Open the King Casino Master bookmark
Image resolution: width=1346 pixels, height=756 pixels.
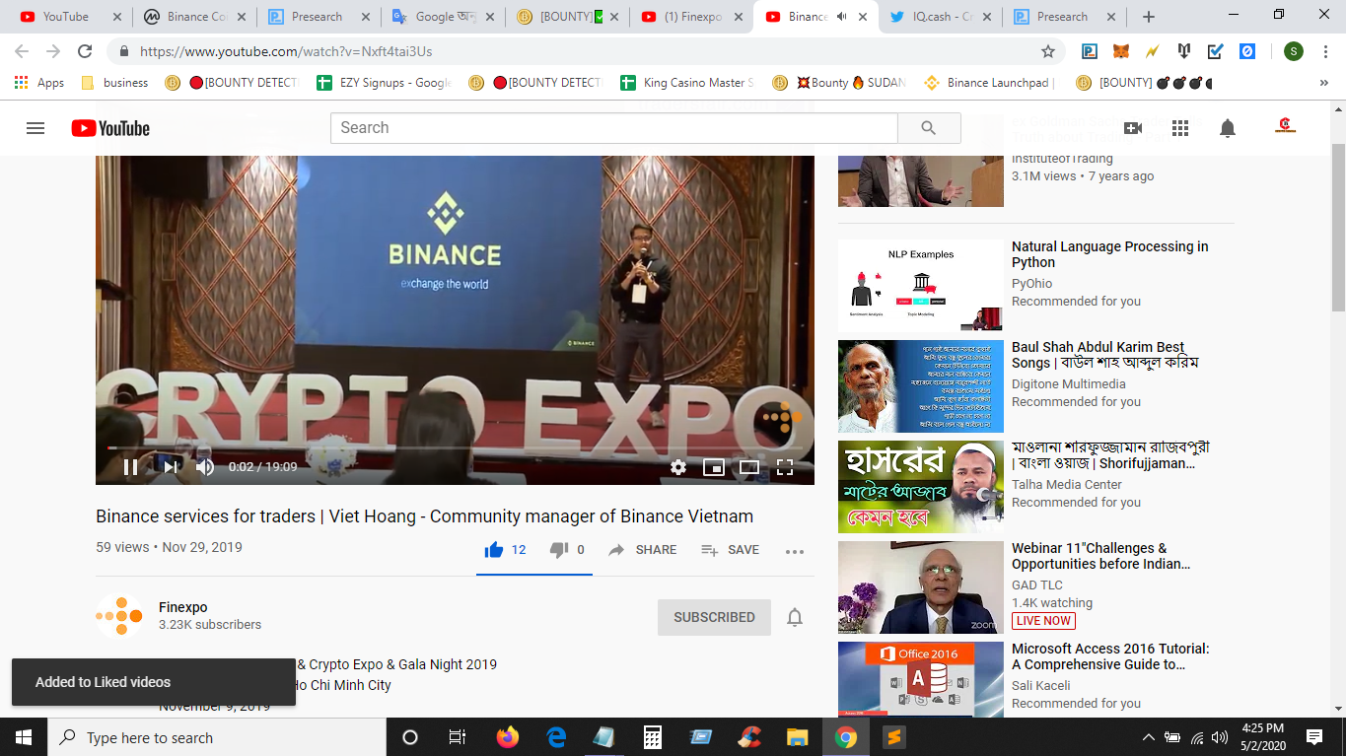click(687, 83)
